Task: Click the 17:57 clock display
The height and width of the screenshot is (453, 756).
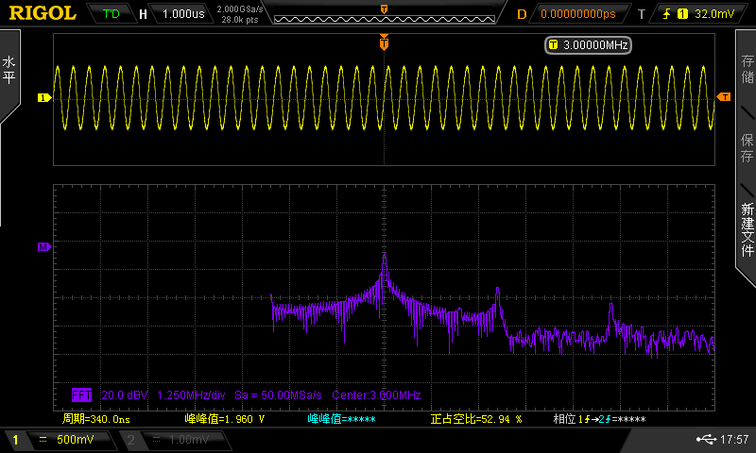Action: [x=734, y=439]
